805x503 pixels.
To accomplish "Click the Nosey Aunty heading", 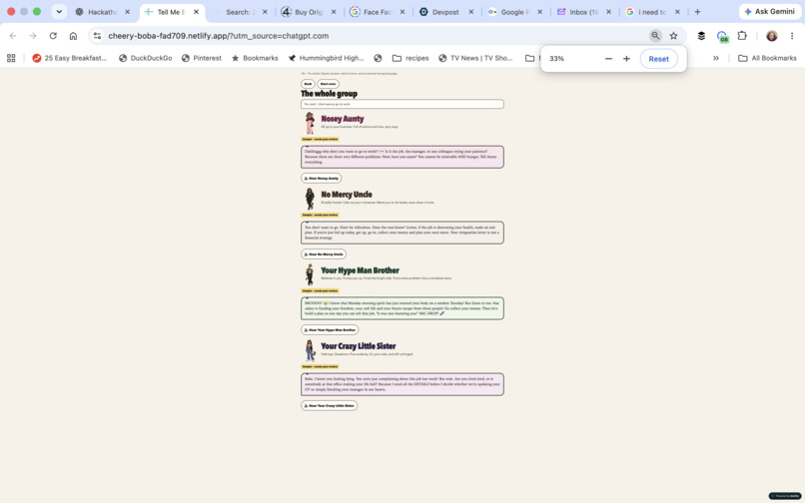I will pyautogui.click(x=343, y=119).
